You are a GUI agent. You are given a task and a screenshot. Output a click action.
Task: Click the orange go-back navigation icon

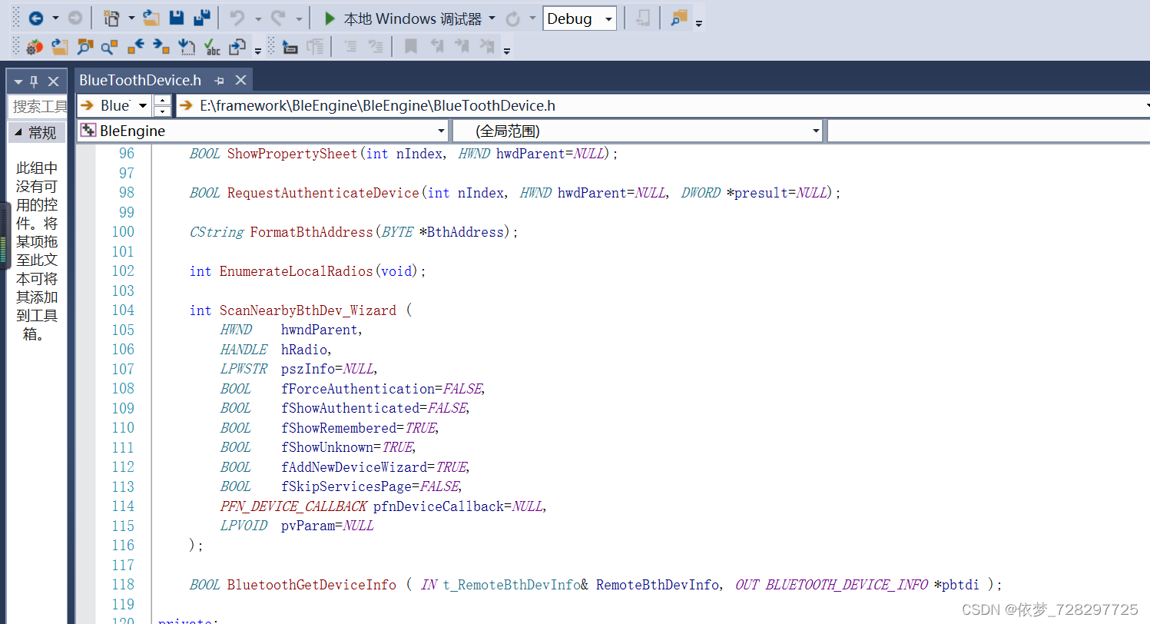point(136,47)
